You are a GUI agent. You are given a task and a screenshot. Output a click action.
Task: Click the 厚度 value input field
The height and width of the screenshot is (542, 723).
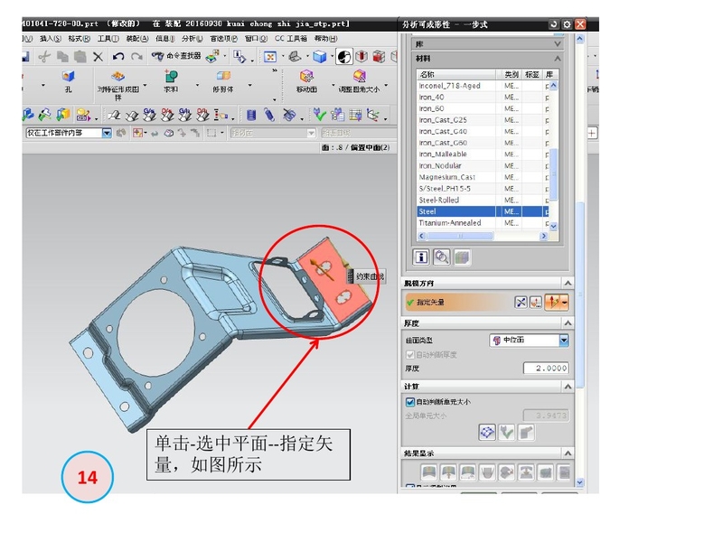tap(546, 368)
